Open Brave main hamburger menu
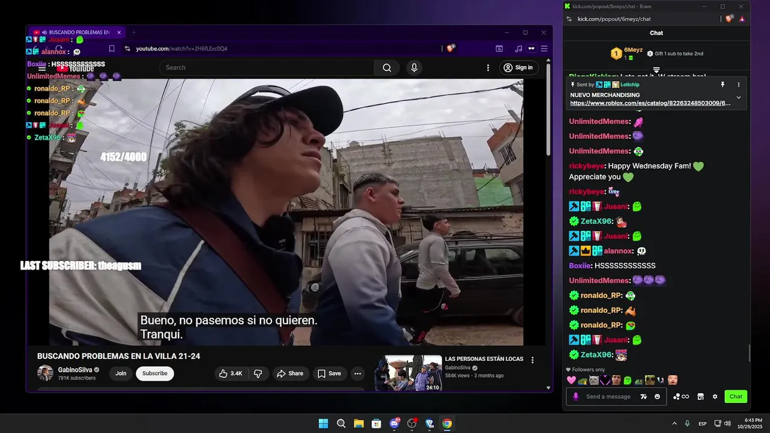Image resolution: width=770 pixels, height=433 pixels. [544, 49]
